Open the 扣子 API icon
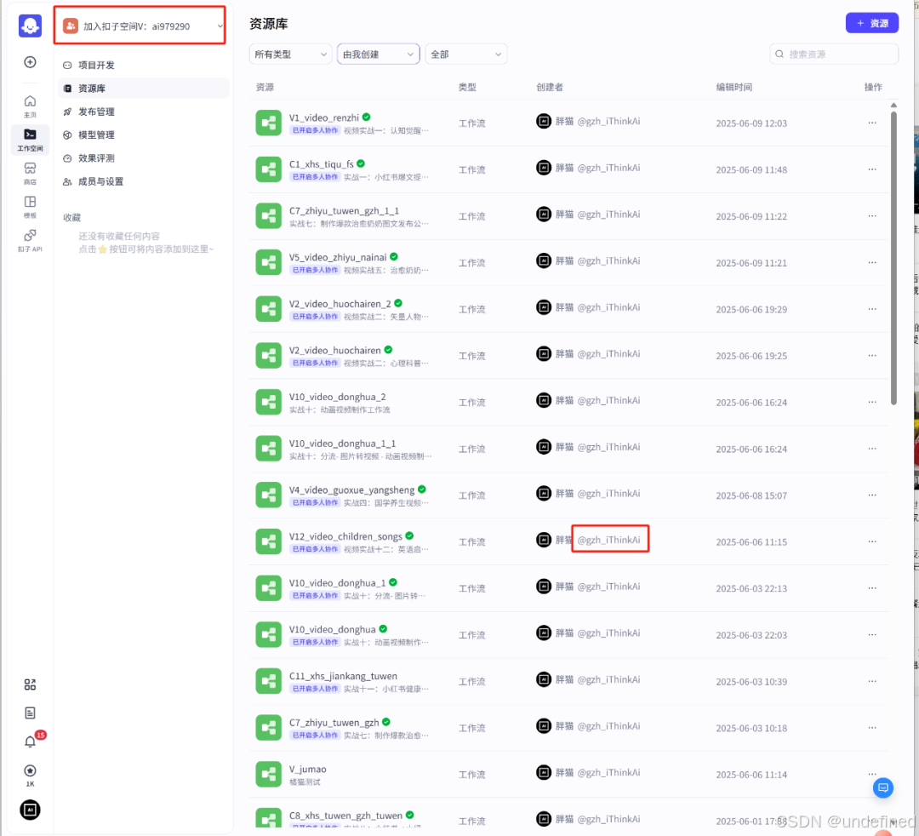This screenshot has width=919, height=836. (x=30, y=239)
